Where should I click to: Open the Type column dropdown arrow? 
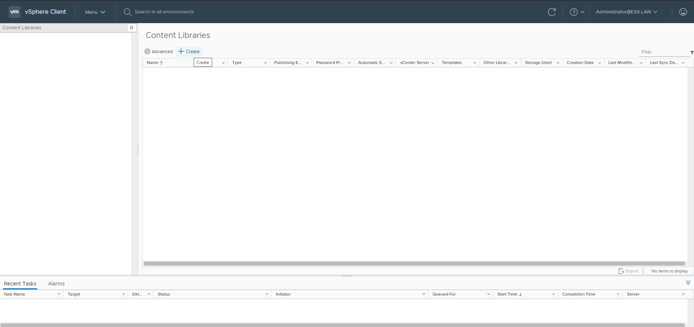point(265,63)
